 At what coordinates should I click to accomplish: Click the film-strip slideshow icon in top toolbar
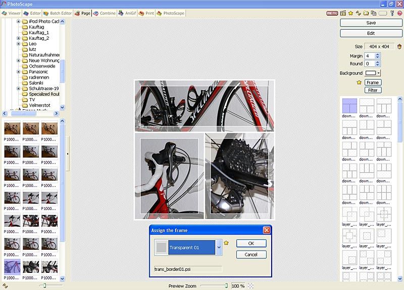tap(343, 13)
